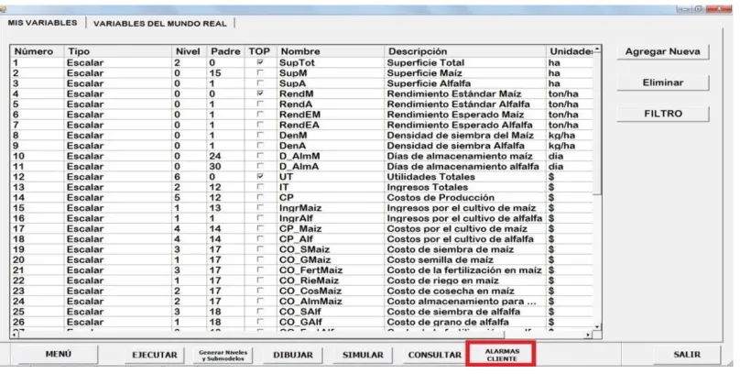Check TOP checkbox for SupA row

pyautogui.click(x=260, y=83)
